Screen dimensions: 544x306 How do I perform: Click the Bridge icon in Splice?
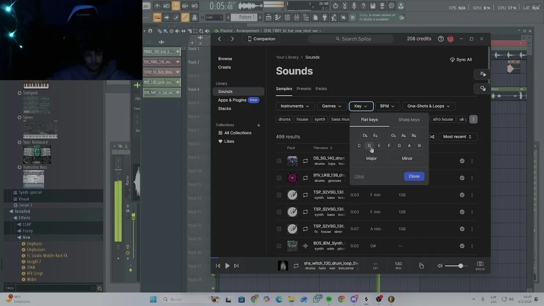click(x=480, y=266)
